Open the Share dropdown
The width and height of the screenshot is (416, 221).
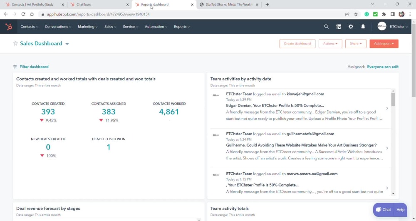click(356, 44)
